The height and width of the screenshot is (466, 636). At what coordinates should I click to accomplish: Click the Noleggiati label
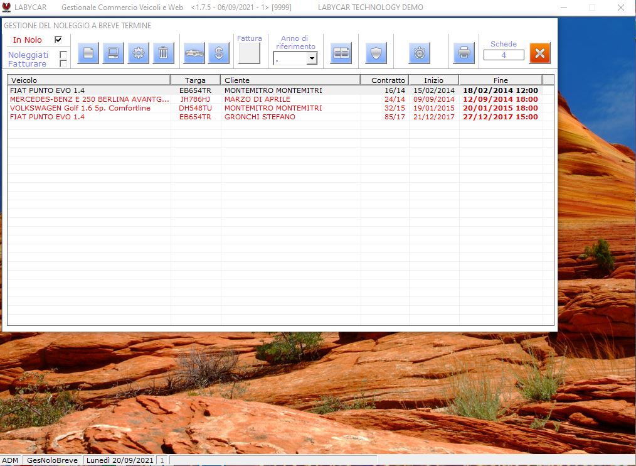click(x=28, y=55)
